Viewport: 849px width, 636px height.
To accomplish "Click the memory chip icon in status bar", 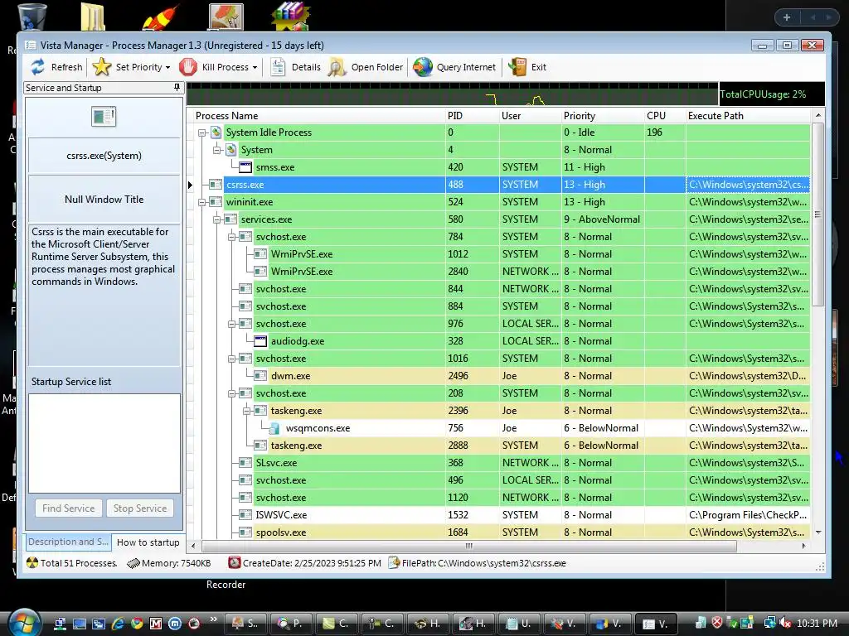I will 133,563.
